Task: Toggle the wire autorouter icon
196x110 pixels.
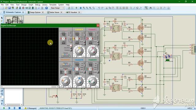Action: [146, 8]
